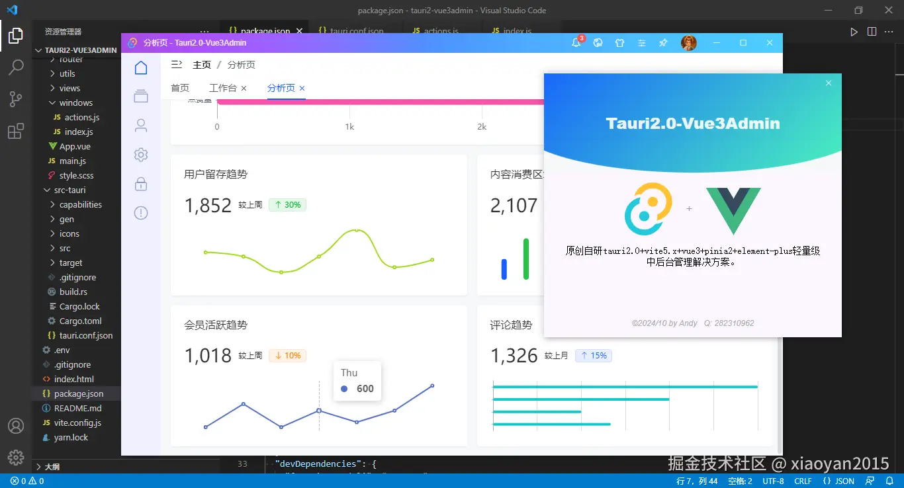Image resolution: width=904 pixels, height=488 pixels.
Task: Click the theme shirt icon in the title bar
Action: [x=619, y=42]
